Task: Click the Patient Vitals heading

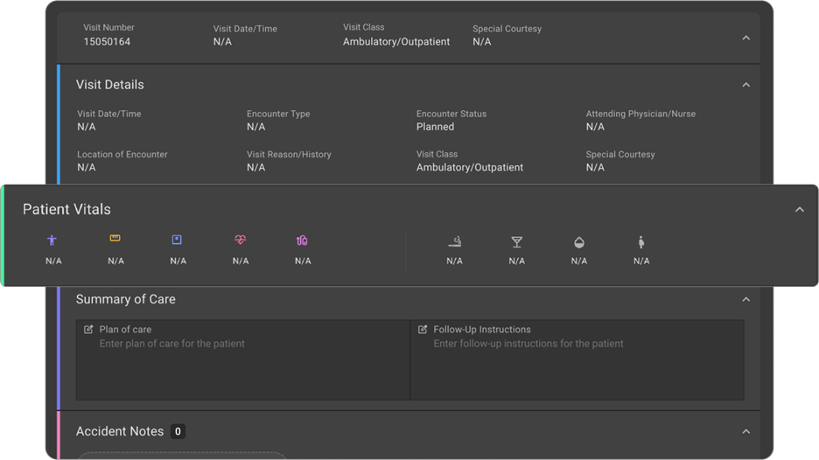Action: click(66, 209)
